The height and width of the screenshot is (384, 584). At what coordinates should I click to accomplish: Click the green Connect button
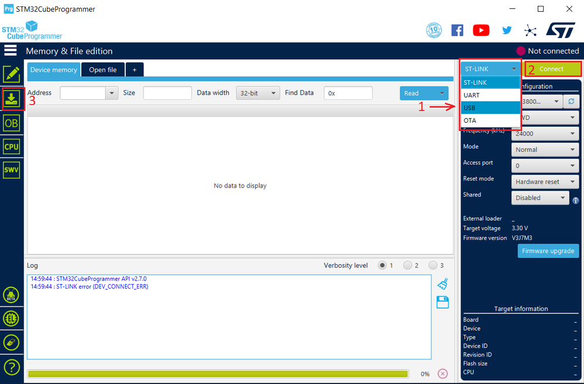pos(553,69)
